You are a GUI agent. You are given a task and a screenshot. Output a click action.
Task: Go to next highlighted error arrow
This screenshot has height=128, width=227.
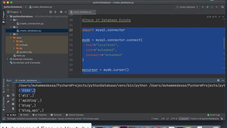click(x=223, y=17)
